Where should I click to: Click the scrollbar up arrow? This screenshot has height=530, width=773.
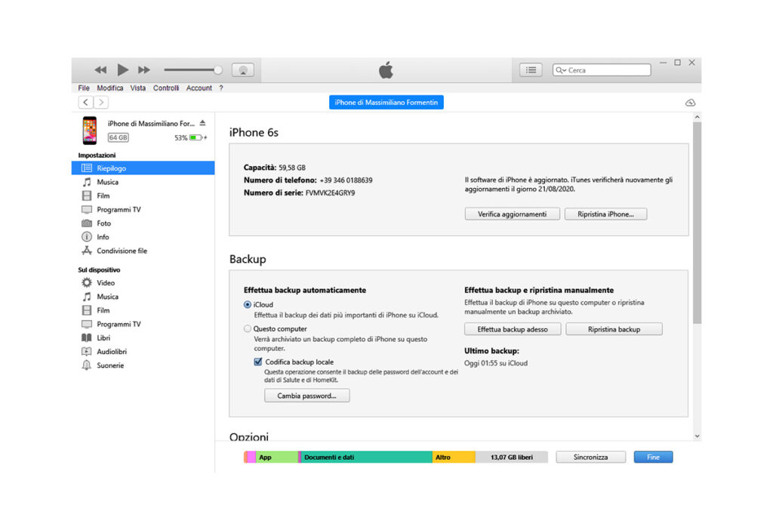pyautogui.click(x=697, y=117)
